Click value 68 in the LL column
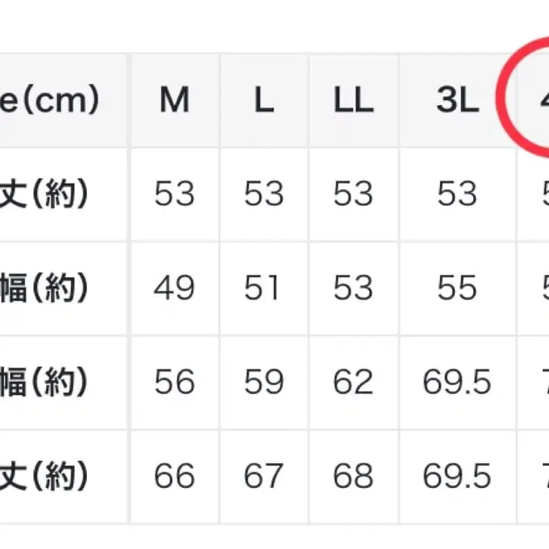 click(x=353, y=476)
